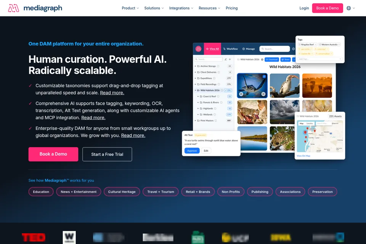The image size is (366, 244).
Task: Approve the AI-generated alt text
Action: click(192, 151)
